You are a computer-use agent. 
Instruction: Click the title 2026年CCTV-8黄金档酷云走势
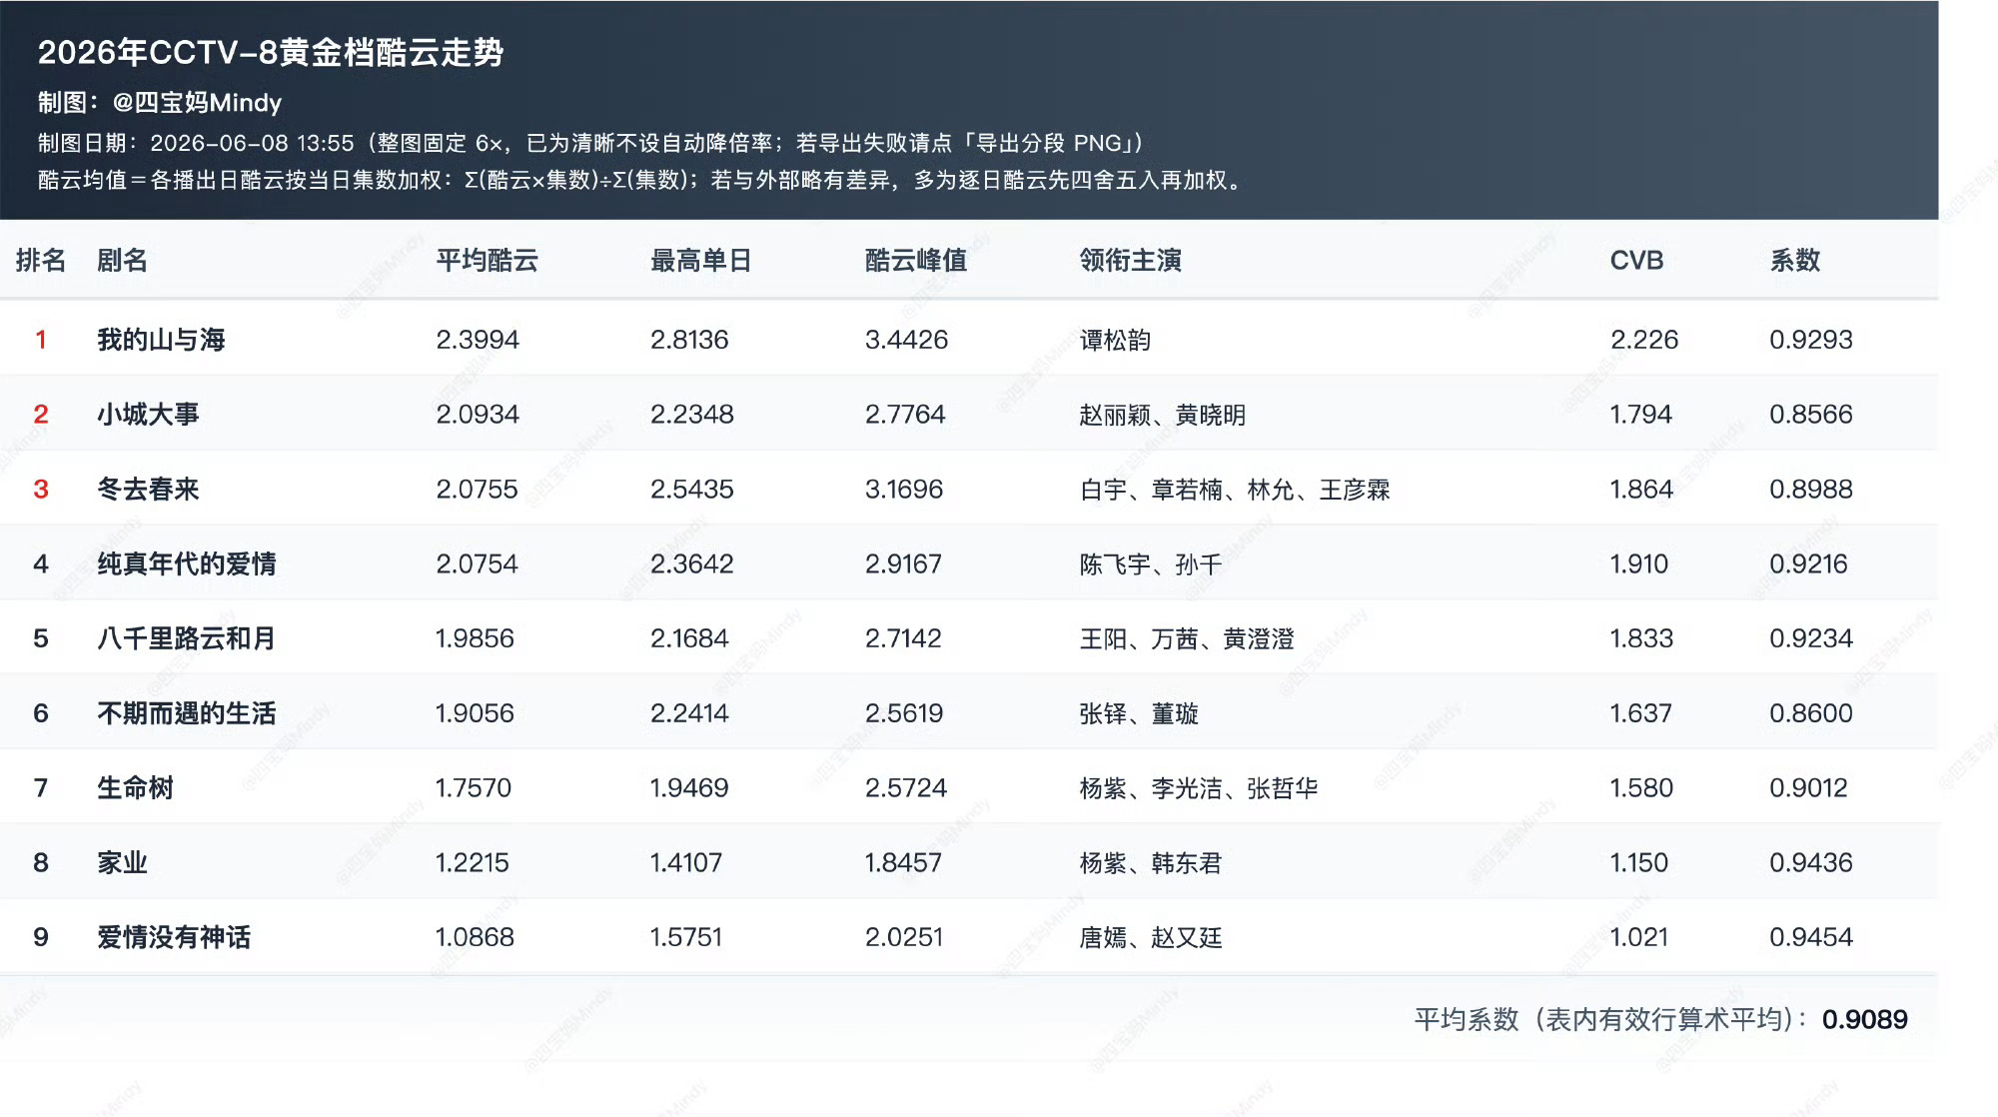click(271, 52)
